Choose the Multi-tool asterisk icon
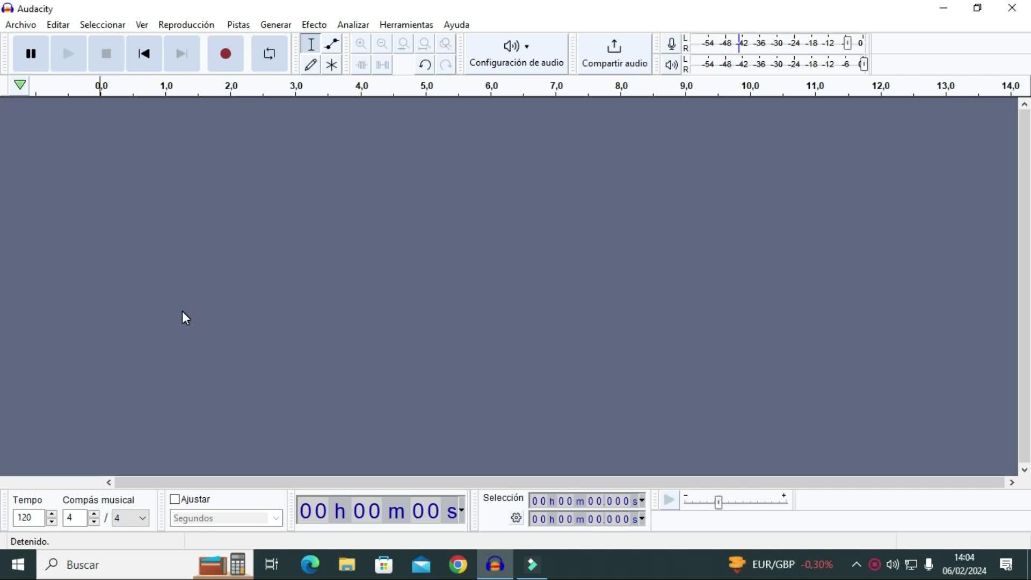This screenshot has height=580, width=1031. tap(331, 65)
